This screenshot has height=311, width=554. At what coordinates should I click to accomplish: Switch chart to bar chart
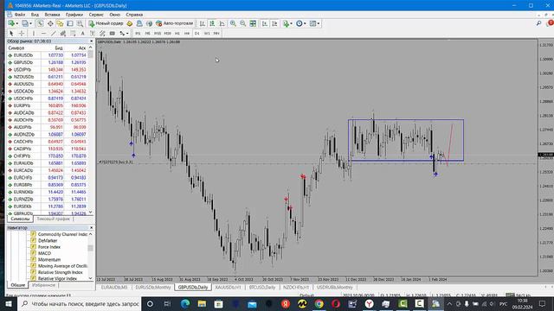pyautogui.click(x=203, y=23)
